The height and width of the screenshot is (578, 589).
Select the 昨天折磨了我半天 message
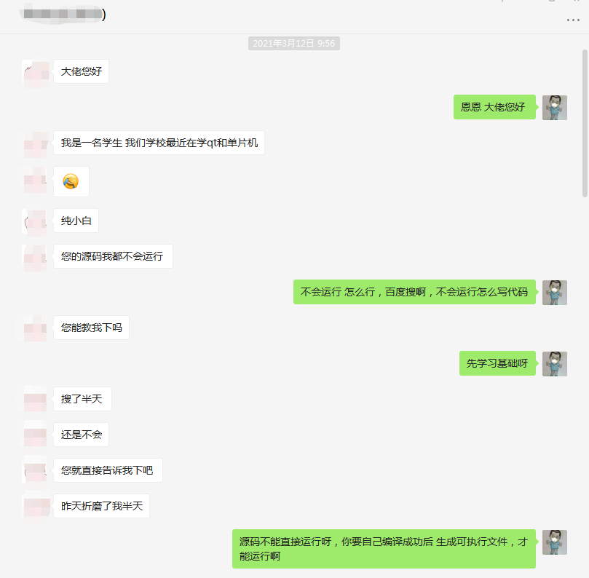(x=101, y=506)
